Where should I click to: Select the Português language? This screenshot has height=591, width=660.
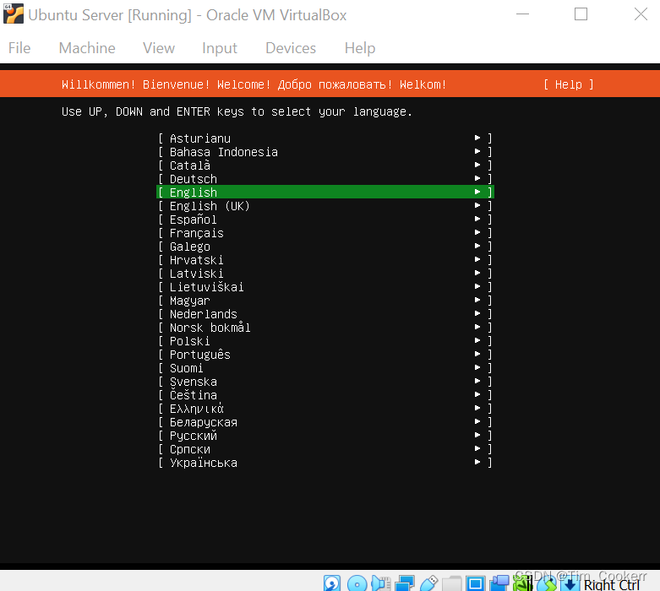(325, 355)
